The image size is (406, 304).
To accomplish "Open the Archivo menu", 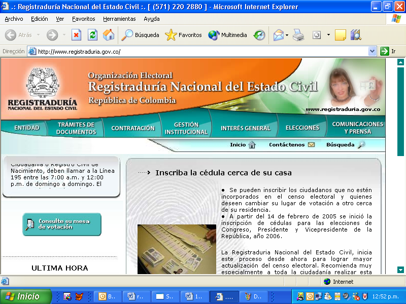I will (14, 19).
